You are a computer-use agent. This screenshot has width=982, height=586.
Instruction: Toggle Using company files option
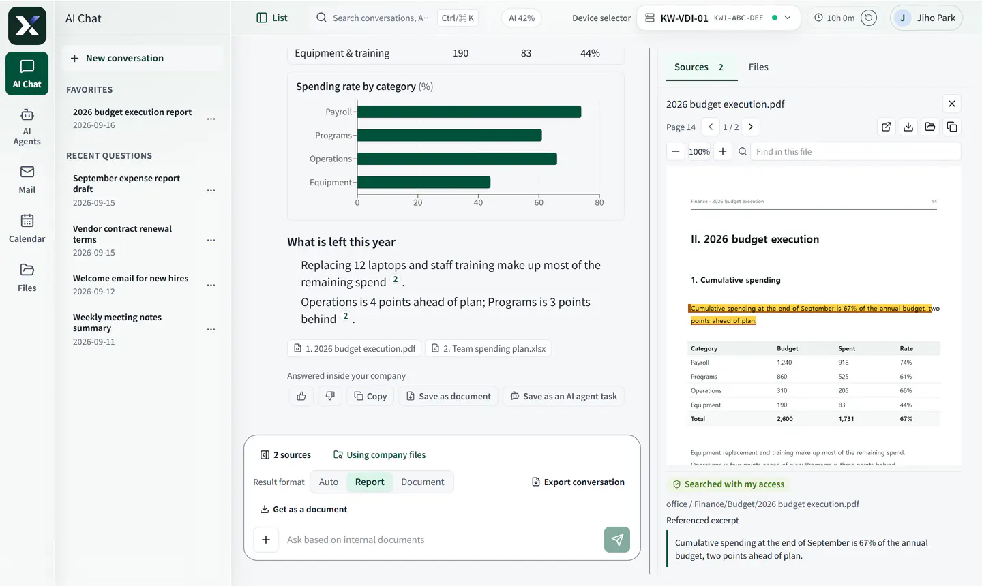[x=379, y=454]
